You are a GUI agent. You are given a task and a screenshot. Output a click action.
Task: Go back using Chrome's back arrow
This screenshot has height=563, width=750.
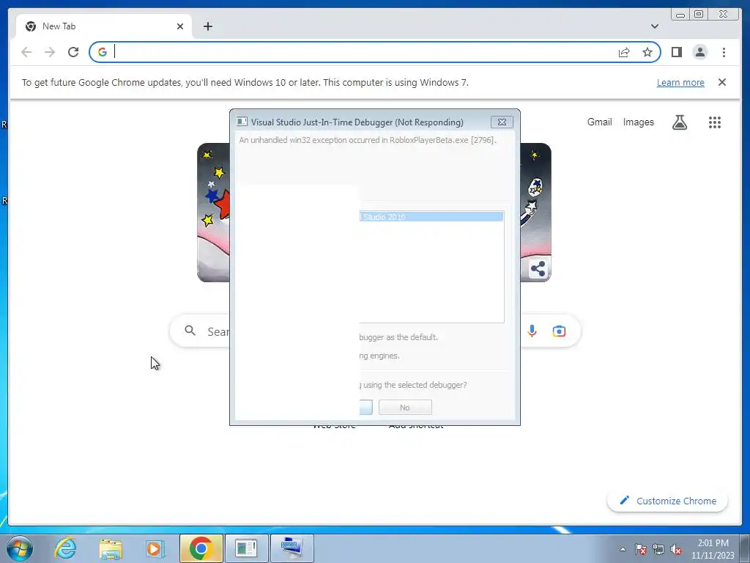coord(26,52)
